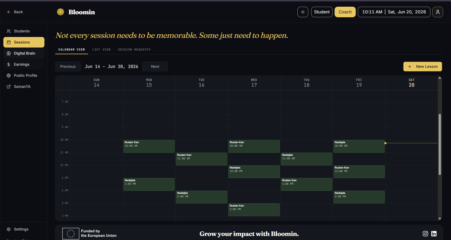Click the Back arrow icon
The image size is (451, 240).
click(9, 12)
